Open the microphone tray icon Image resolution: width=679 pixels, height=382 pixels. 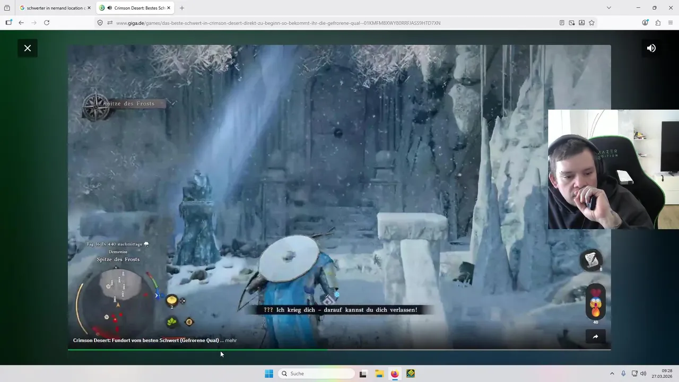tap(623, 374)
